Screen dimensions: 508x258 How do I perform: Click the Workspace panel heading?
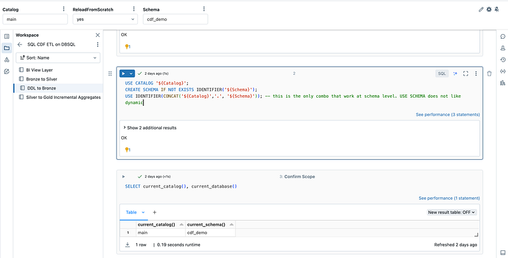(27, 35)
